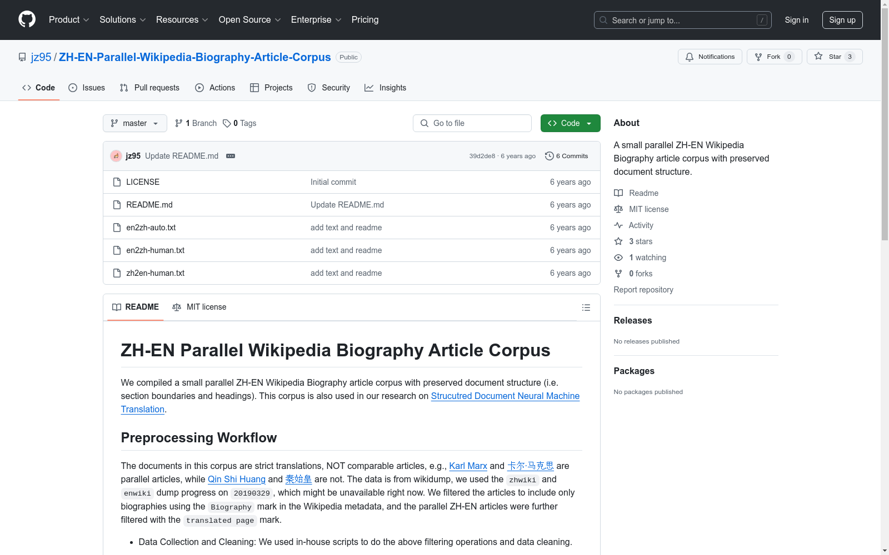Select the README tab in file viewer
Screen dimensions: 889x555
pos(136,307)
